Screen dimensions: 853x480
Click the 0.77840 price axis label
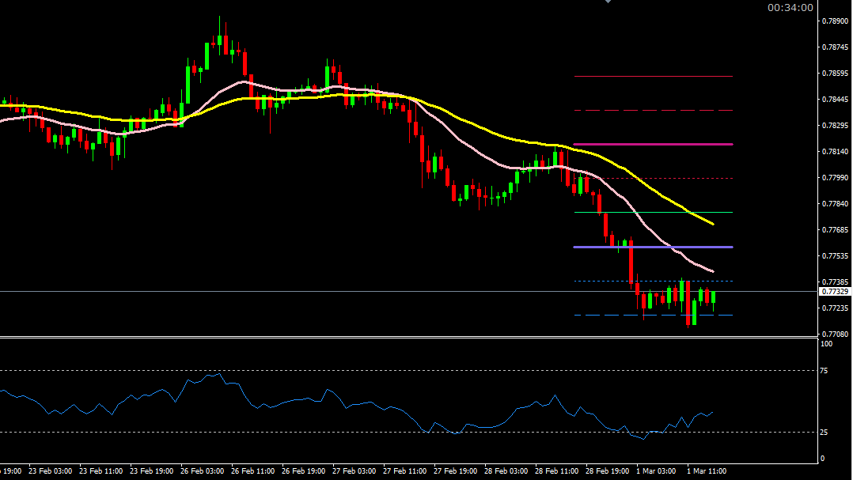click(x=835, y=204)
